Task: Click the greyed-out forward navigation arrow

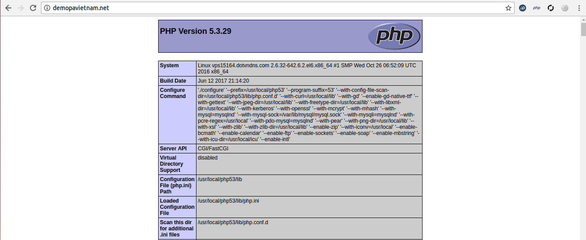Action: 20,8
